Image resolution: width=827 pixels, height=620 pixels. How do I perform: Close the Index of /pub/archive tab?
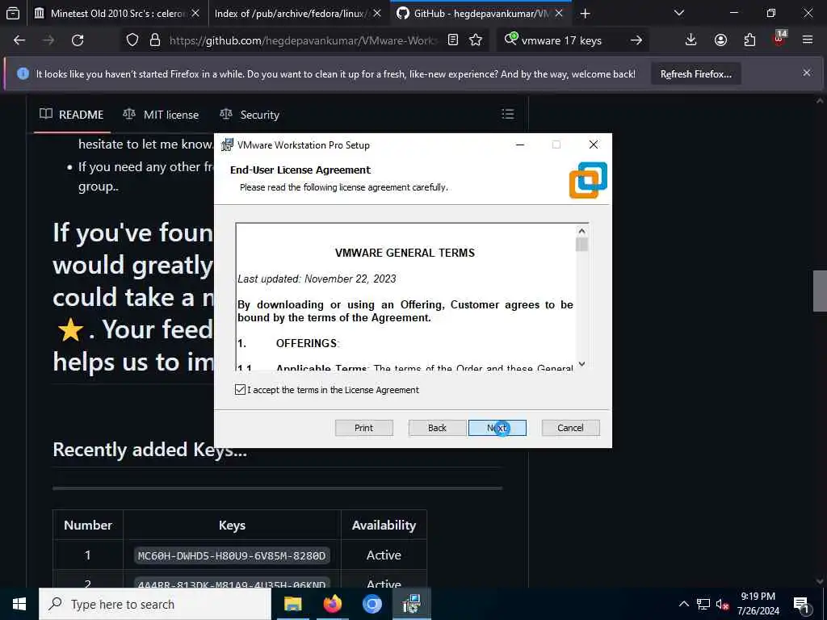point(377,14)
